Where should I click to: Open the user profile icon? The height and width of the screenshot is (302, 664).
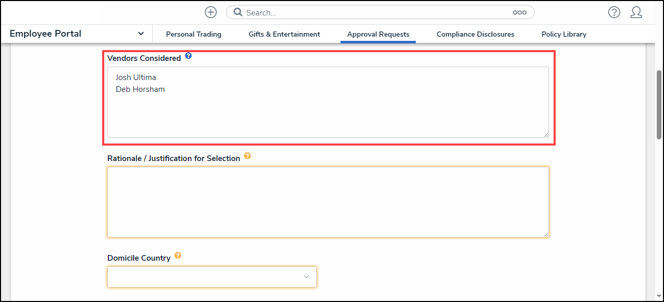[x=636, y=12]
